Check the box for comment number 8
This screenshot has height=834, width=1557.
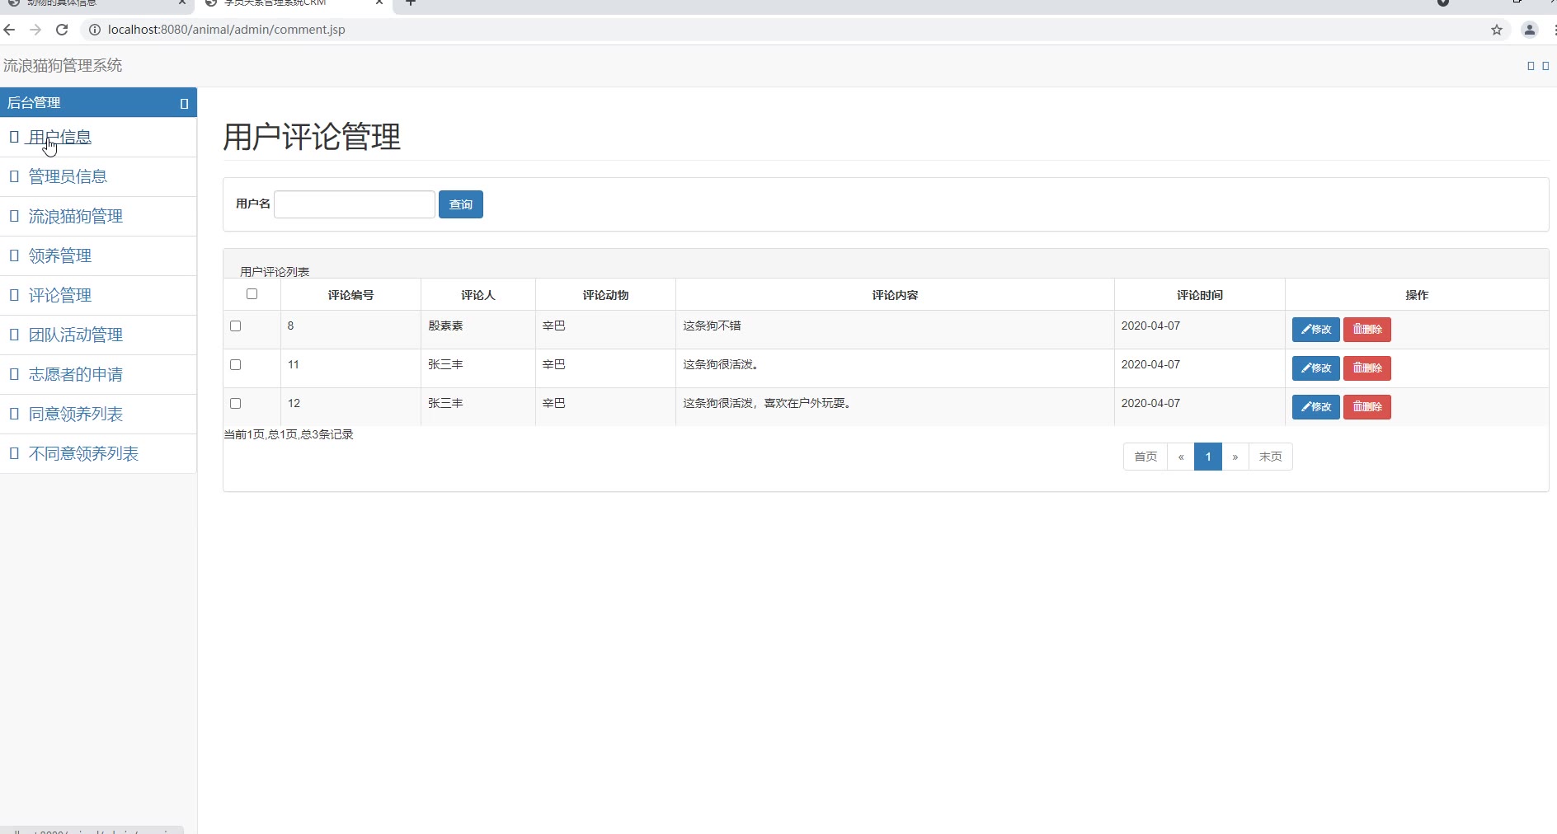tap(235, 326)
